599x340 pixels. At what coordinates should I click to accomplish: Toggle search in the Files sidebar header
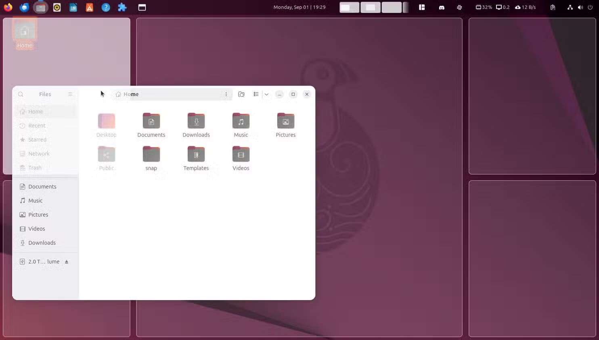(x=21, y=94)
